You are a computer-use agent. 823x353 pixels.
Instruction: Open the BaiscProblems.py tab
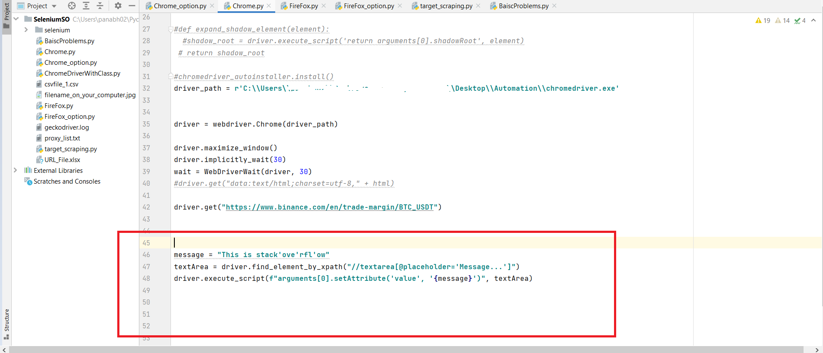tap(524, 6)
